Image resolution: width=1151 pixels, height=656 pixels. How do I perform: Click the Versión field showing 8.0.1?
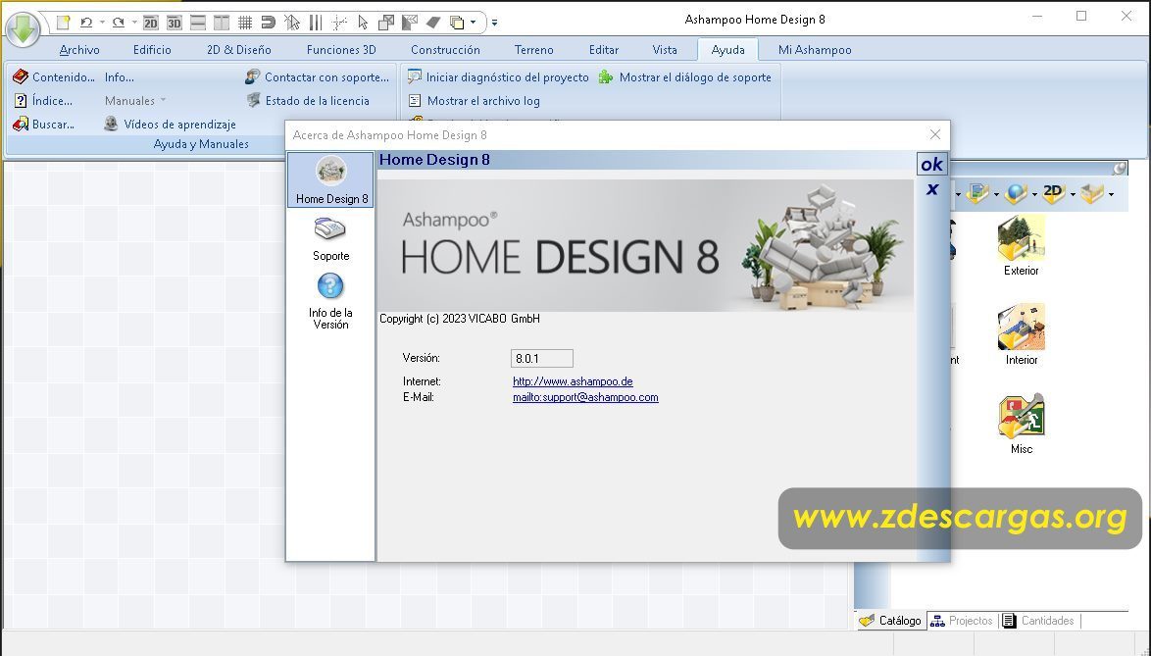[542, 358]
